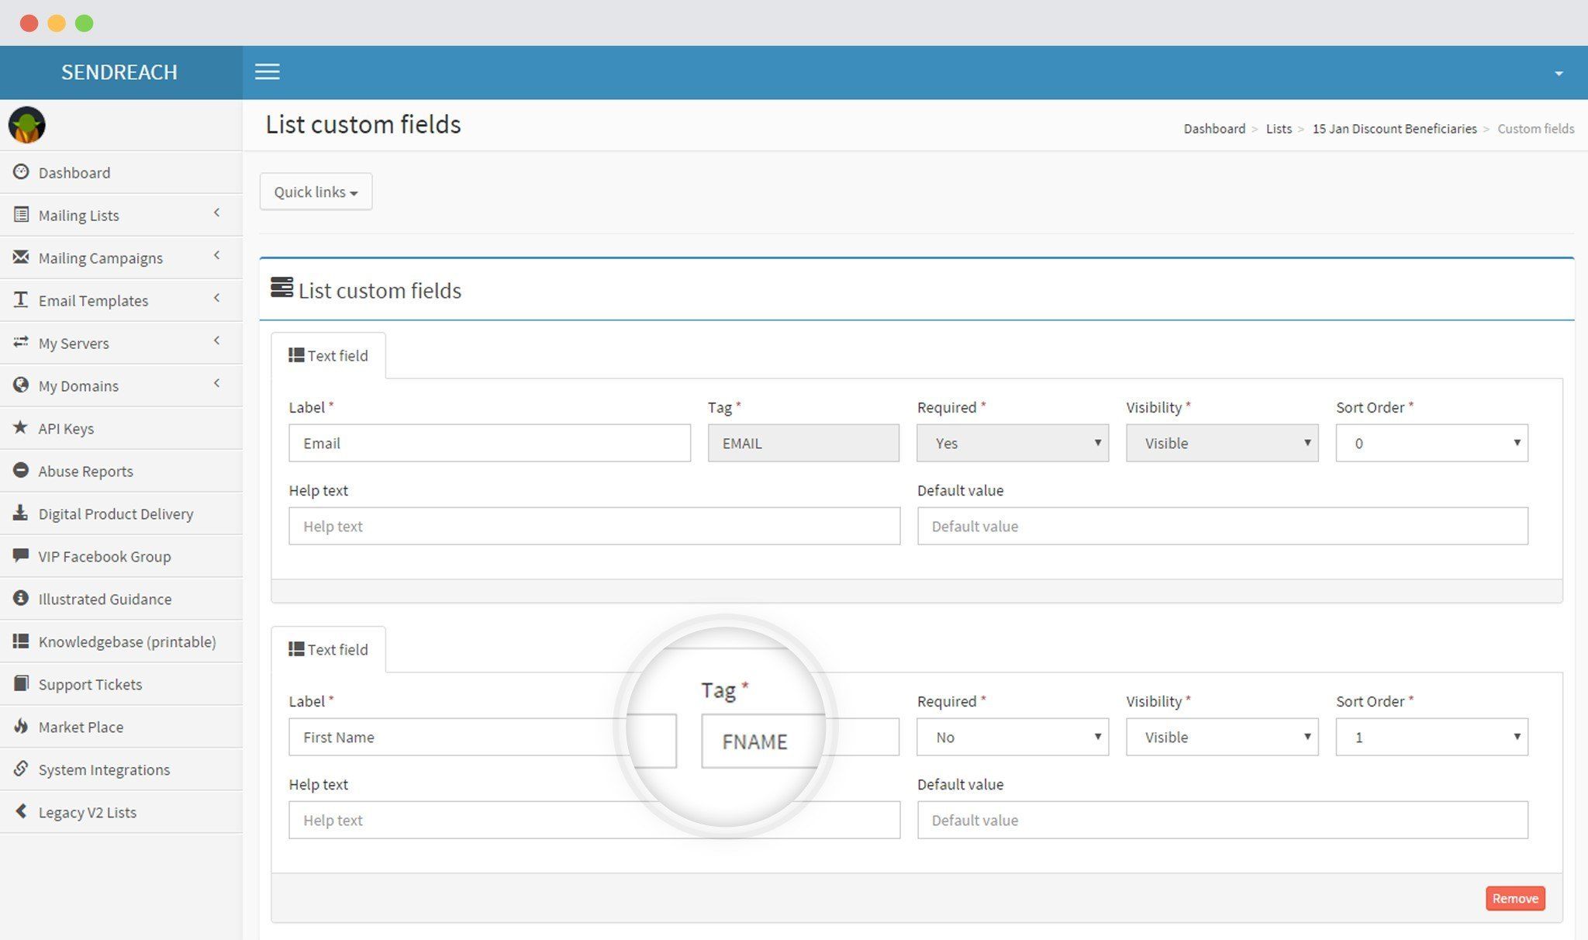Click the Market Place flame icon
Image resolution: width=1588 pixels, height=940 pixels.
point(21,726)
